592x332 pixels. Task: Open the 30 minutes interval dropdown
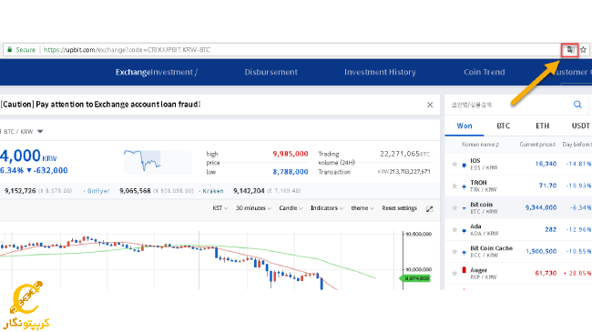(x=253, y=208)
